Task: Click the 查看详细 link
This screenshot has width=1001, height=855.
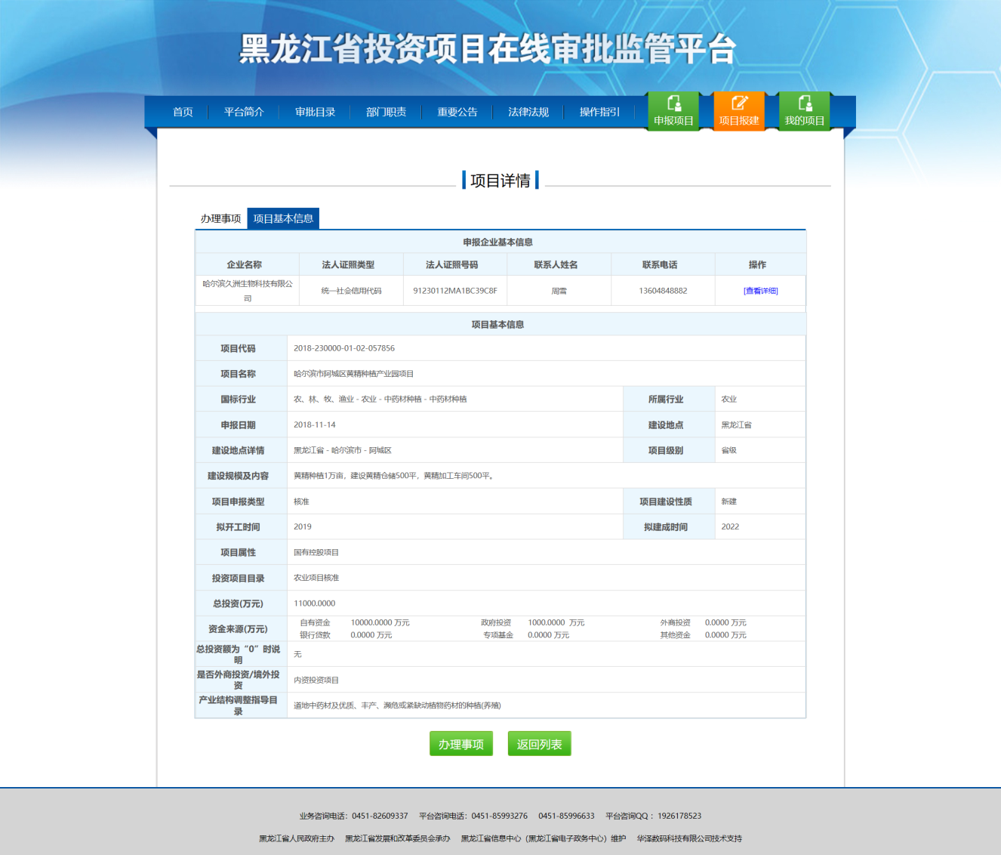Action: (x=760, y=291)
